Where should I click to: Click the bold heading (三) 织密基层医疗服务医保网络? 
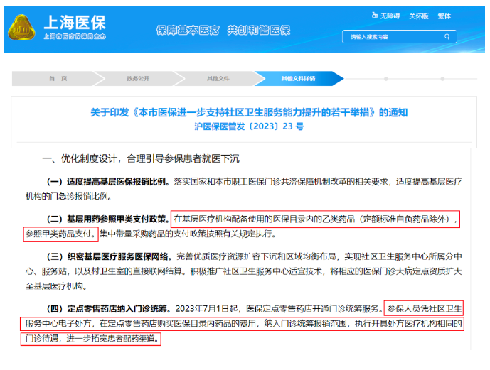[108, 256]
